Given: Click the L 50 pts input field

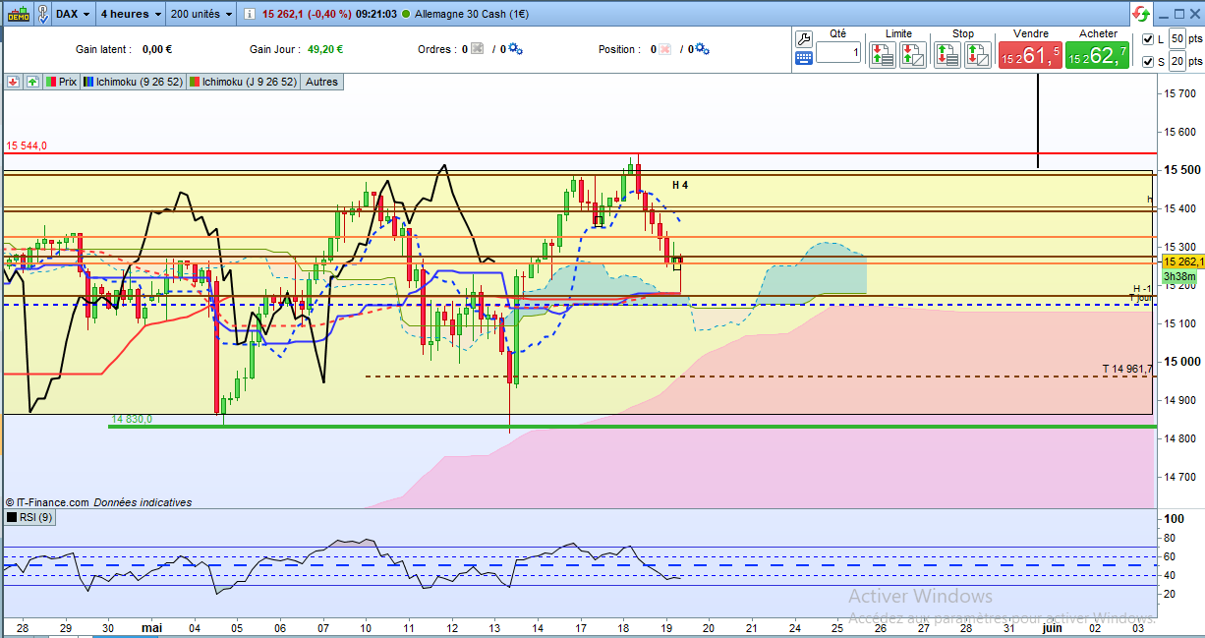Looking at the screenshot, I should (x=1177, y=38).
